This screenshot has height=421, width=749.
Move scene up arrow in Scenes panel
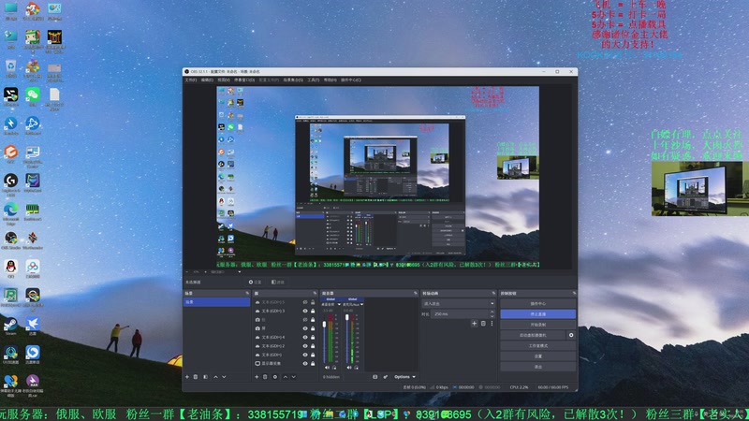coord(215,377)
